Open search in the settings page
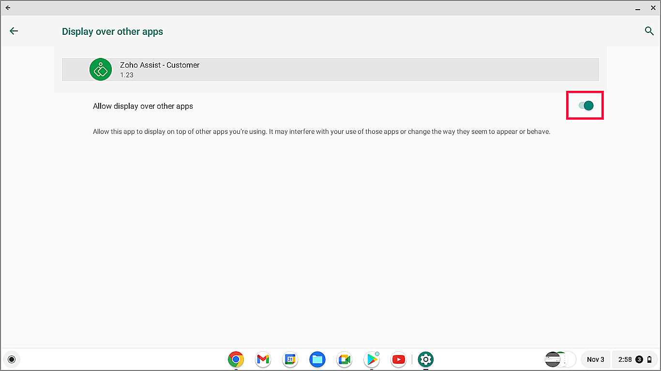Screen dimensions: 661x371 (649, 31)
